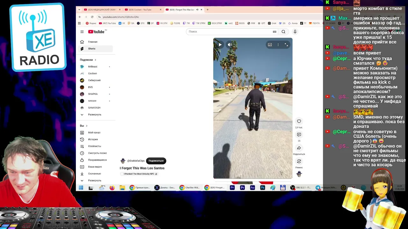
Task: Submit search with the magnifier button
Action: coord(283,31)
